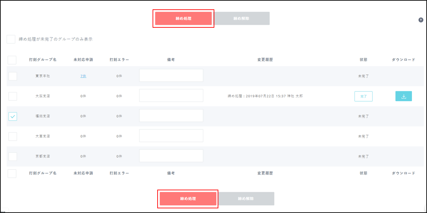Image resolution: width=427 pixels, height=213 pixels.
Task: Tick the 京都支店 row checkbox
Action: (x=13, y=156)
